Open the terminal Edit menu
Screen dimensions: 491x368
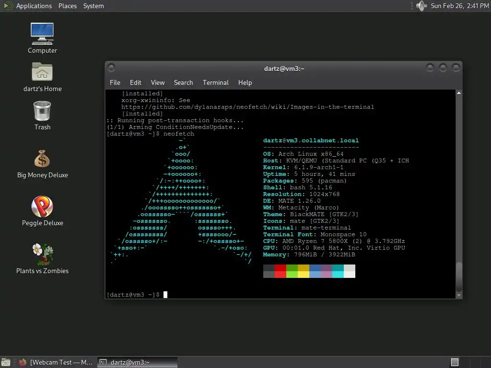(136, 82)
